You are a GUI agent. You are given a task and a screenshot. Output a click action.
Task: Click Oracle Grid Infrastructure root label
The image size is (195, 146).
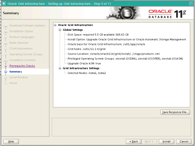[x=75, y=25]
